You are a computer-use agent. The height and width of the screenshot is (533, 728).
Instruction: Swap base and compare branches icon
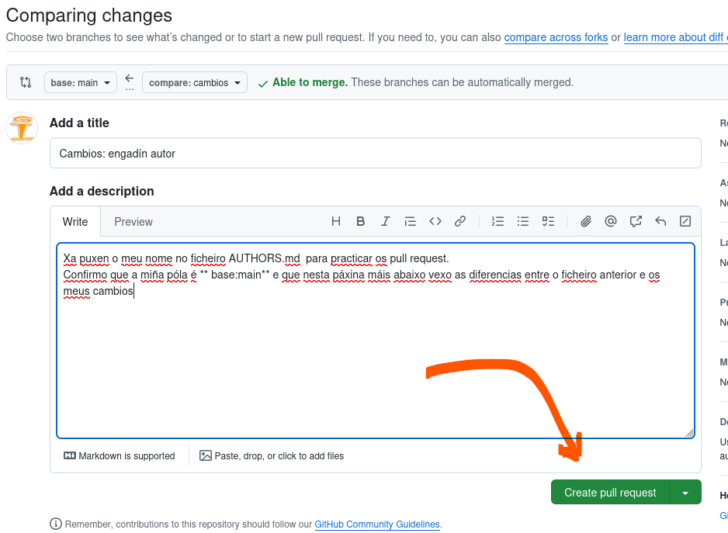tap(26, 82)
